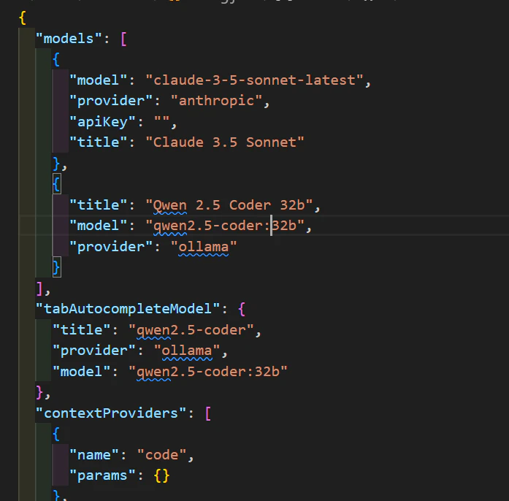Click the pink ], closing the models array
The width and height of the screenshot is (509, 501).
point(43,288)
